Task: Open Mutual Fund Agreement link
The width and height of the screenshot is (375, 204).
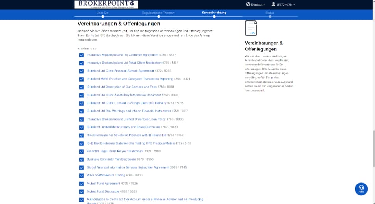Action: coord(103,183)
